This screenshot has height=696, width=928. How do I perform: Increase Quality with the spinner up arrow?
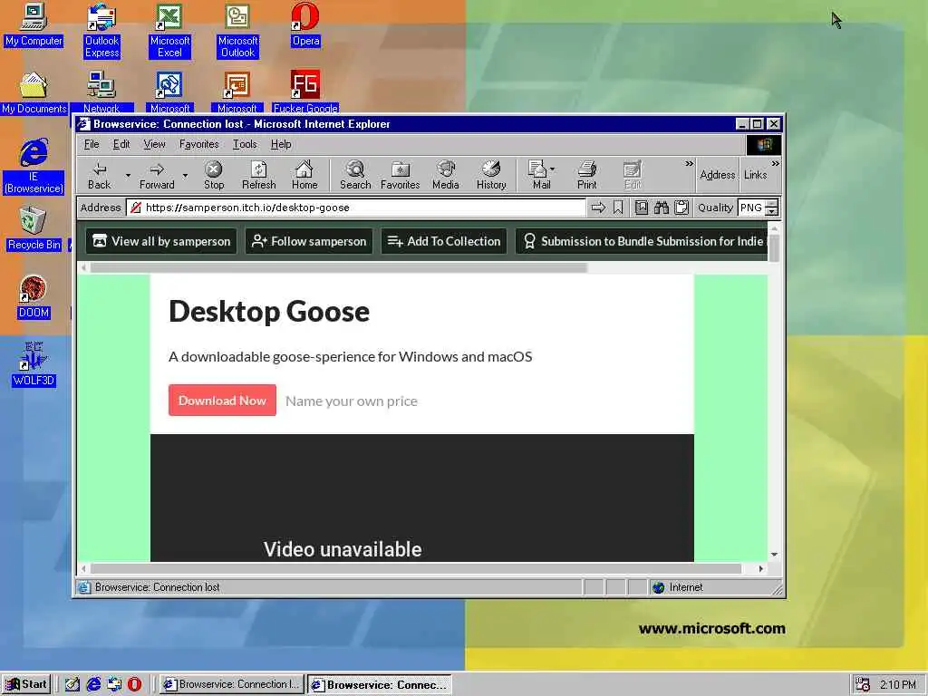(771, 204)
